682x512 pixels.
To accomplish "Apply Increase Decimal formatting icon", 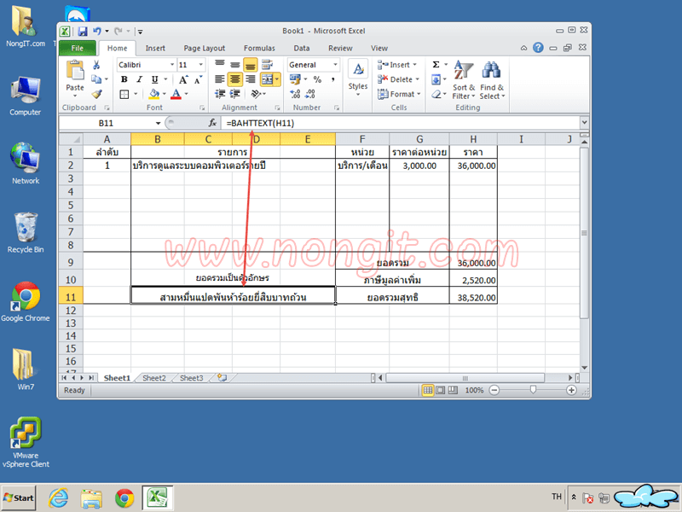I will [295, 92].
